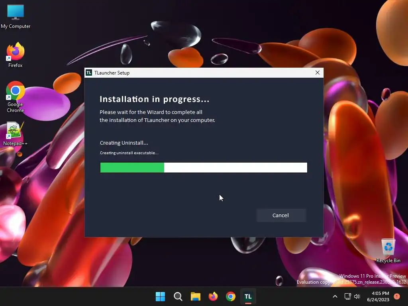The width and height of the screenshot is (408, 306).
Task: Close the TLauncher Setup window
Action: [x=318, y=73]
